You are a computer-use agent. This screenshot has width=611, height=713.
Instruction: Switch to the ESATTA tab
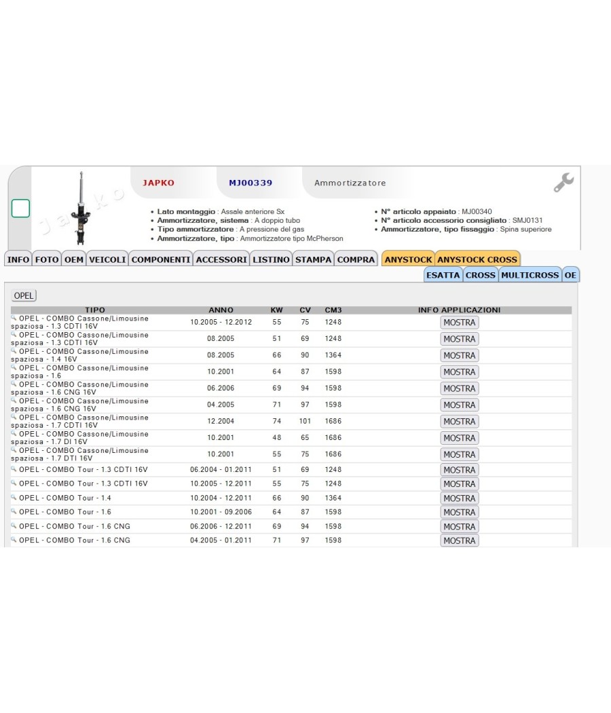click(443, 274)
